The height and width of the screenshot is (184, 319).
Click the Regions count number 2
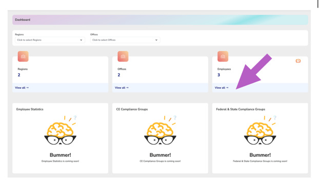pyautogui.click(x=19, y=75)
